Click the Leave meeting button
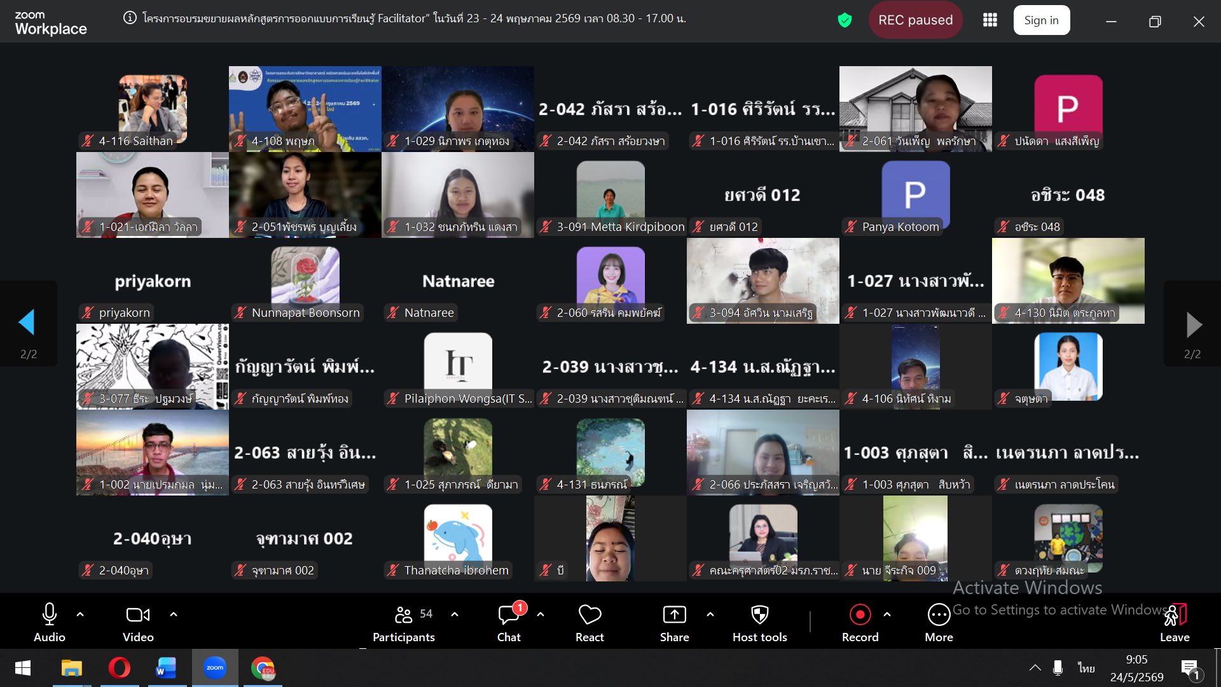The image size is (1221, 687). (1175, 623)
